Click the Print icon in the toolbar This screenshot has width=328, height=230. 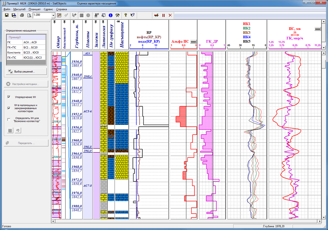(22, 15)
